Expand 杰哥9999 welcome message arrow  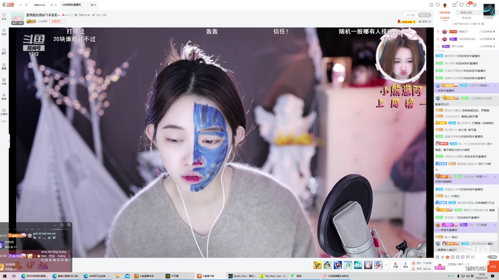click(495, 86)
